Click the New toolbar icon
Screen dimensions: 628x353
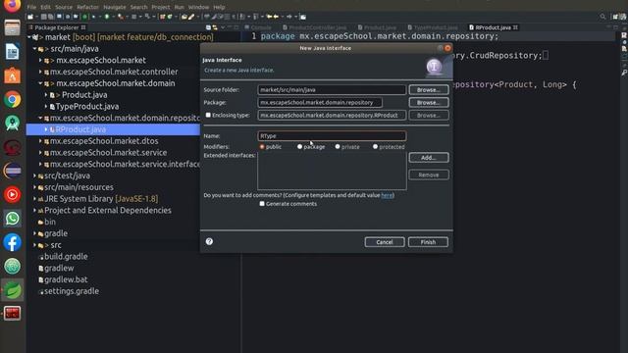pos(30,17)
